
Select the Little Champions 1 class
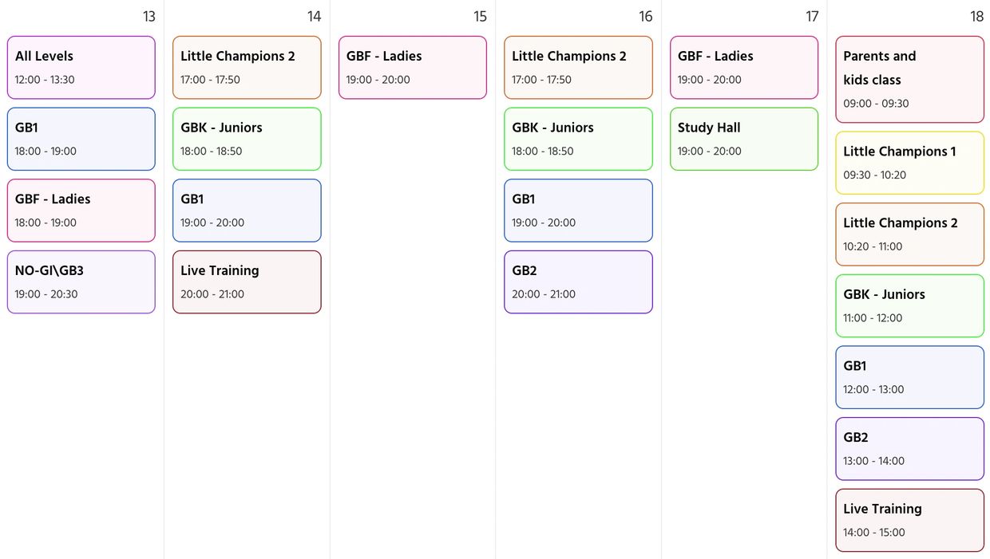pyautogui.click(x=909, y=163)
